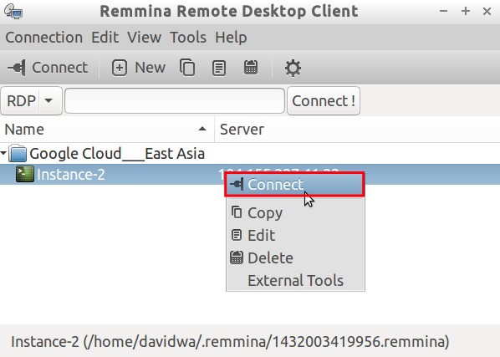The width and height of the screenshot is (500, 357).
Task: Open the Connection menu
Action: pos(44,38)
